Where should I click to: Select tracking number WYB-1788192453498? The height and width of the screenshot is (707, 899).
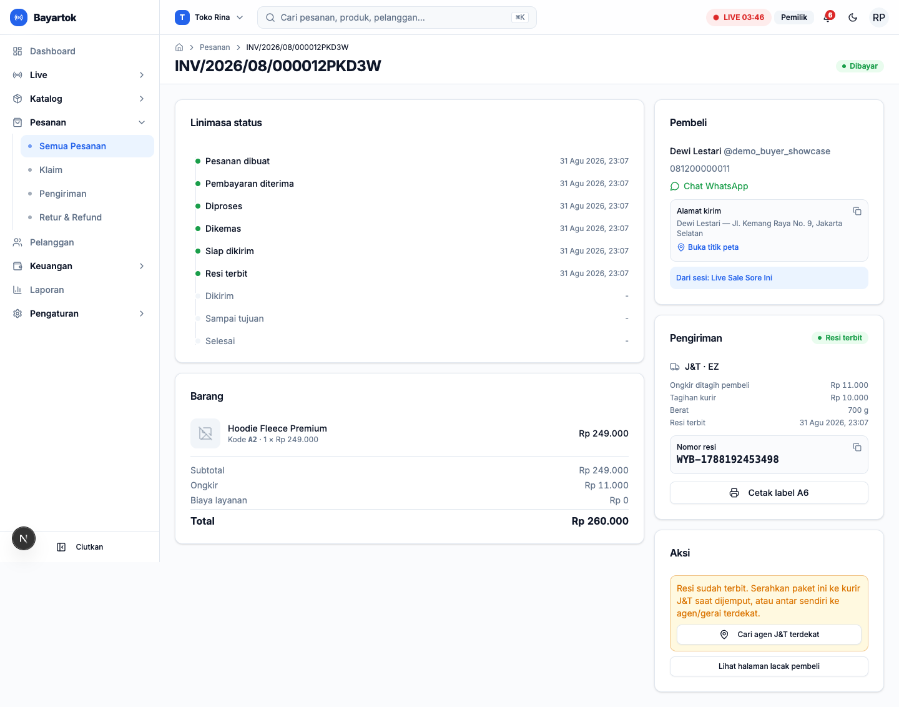728,460
